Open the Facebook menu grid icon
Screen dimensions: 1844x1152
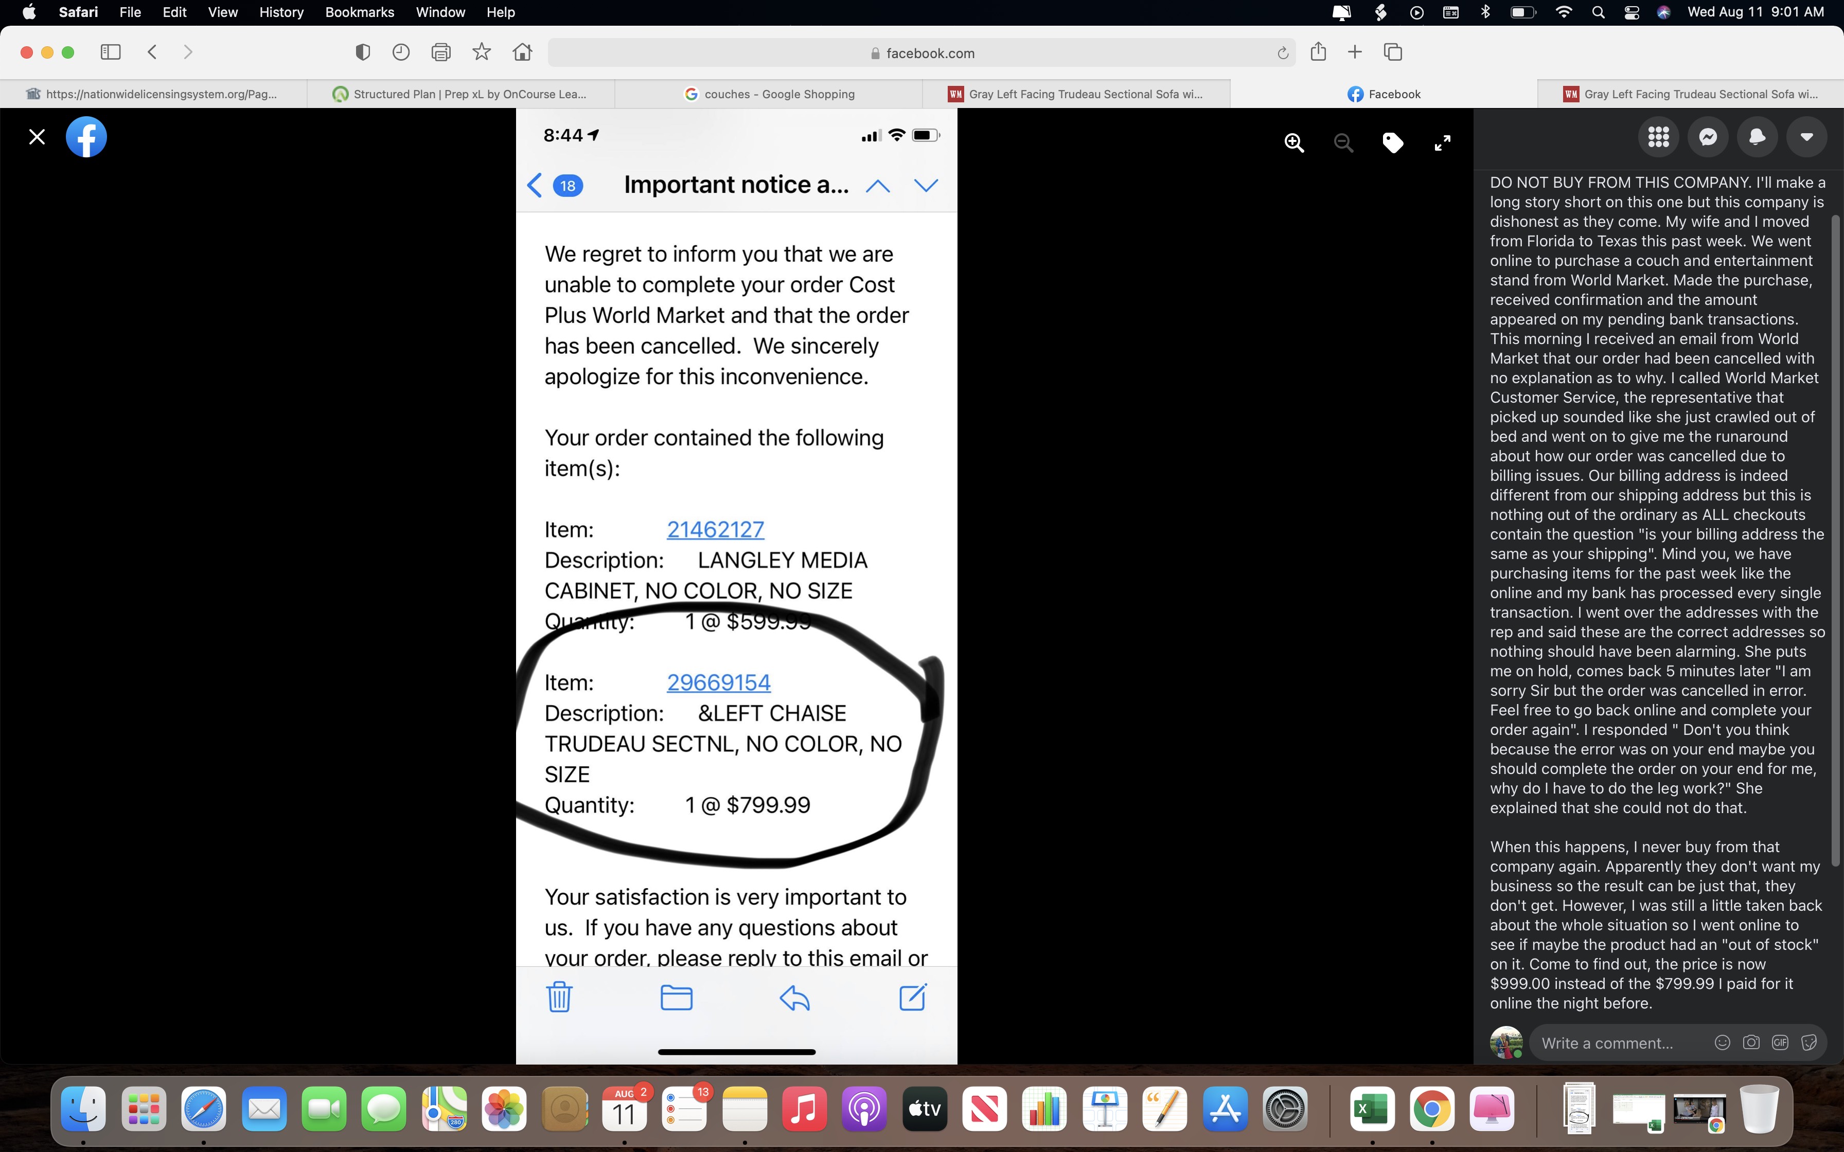click(1658, 137)
